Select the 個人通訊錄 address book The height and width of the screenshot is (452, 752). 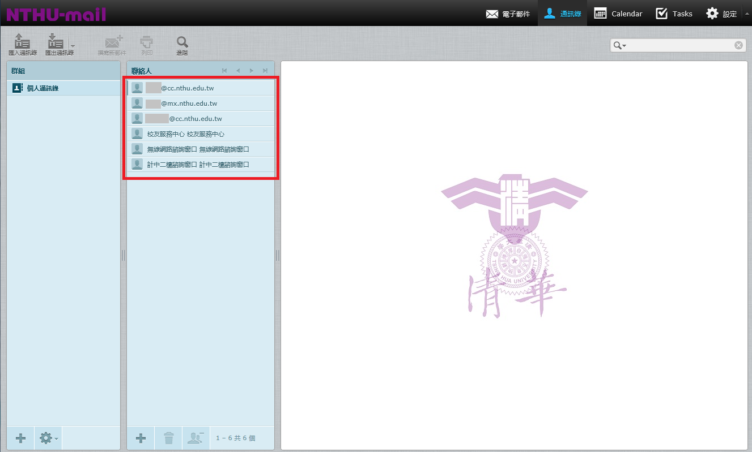(x=43, y=88)
